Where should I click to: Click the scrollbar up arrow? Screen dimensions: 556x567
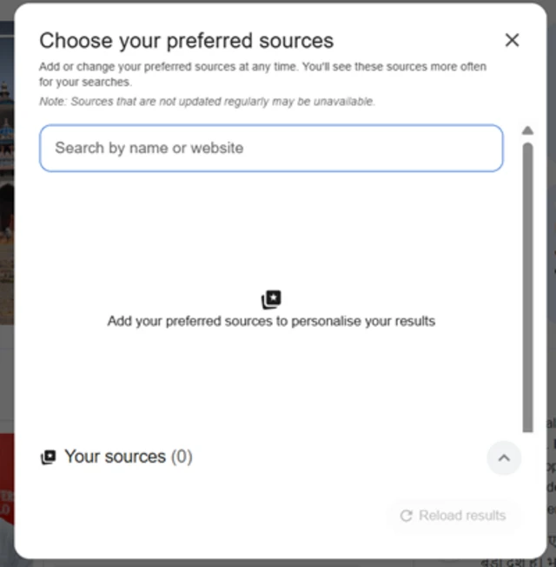526,130
